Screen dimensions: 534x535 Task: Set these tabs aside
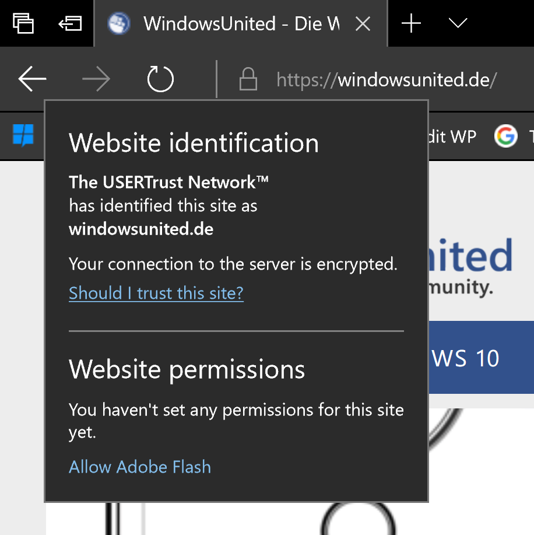(70, 23)
